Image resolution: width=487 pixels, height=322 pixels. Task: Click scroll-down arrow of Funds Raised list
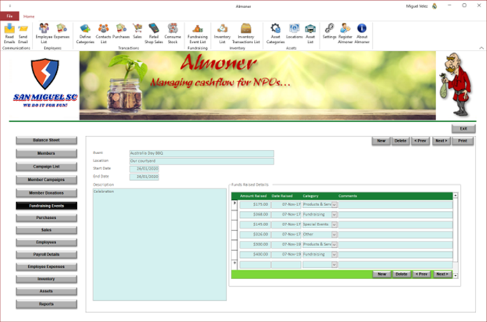tap(455, 275)
